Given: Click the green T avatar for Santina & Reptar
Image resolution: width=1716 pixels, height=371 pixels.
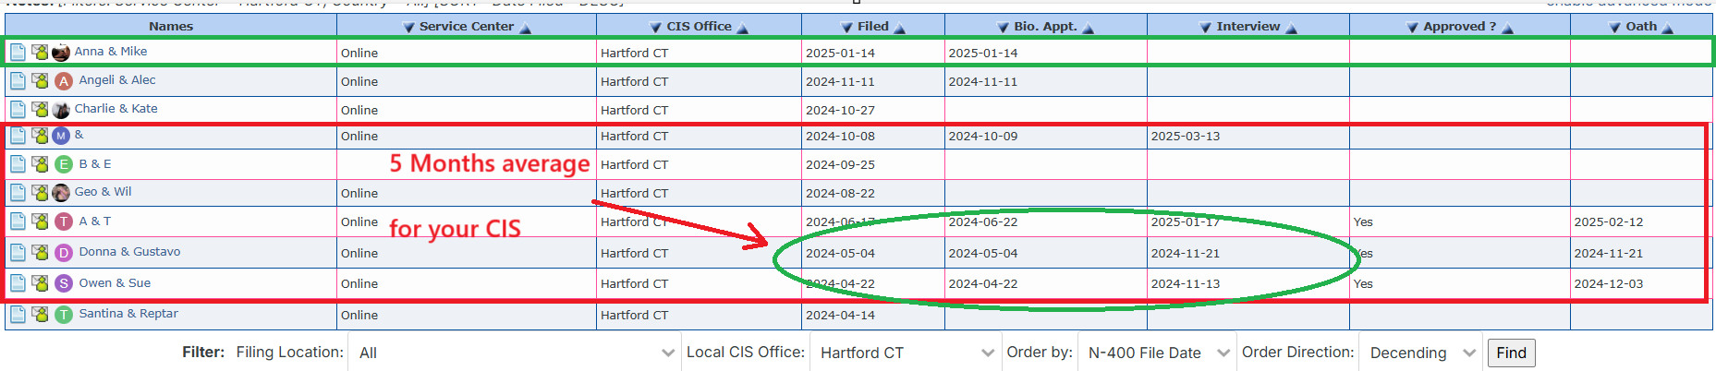Looking at the screenshot, I should tap(64, 315).
